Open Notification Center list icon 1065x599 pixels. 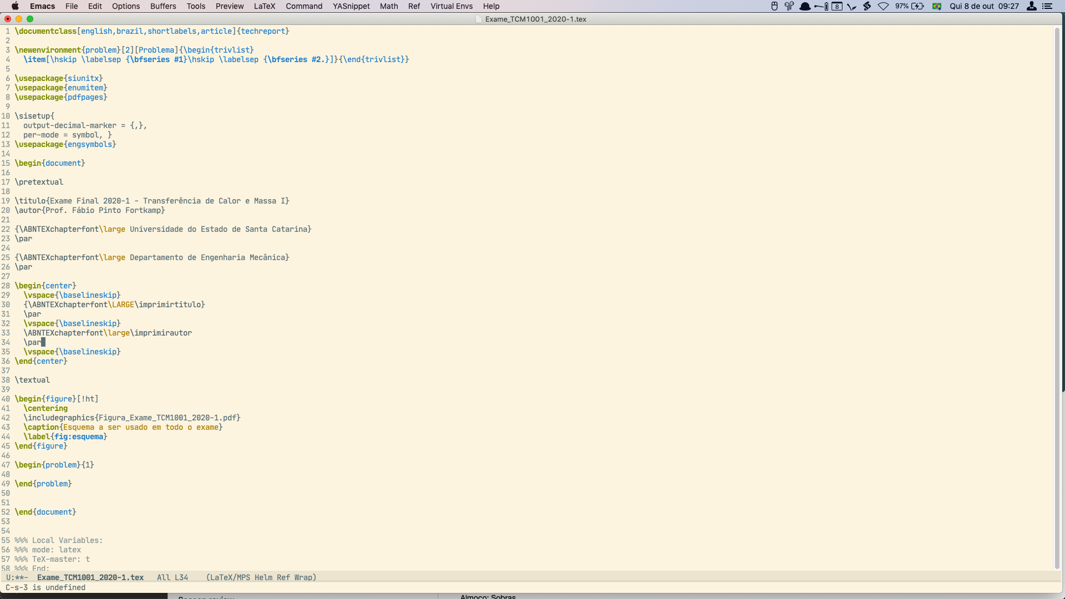(1047, 6)
